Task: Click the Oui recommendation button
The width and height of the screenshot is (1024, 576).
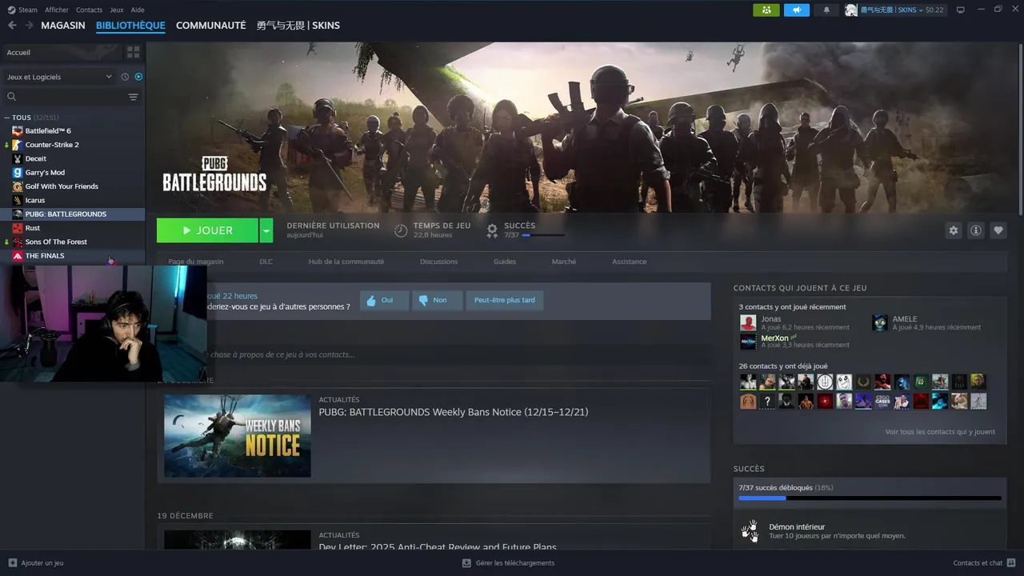Action: pos(384,301)
